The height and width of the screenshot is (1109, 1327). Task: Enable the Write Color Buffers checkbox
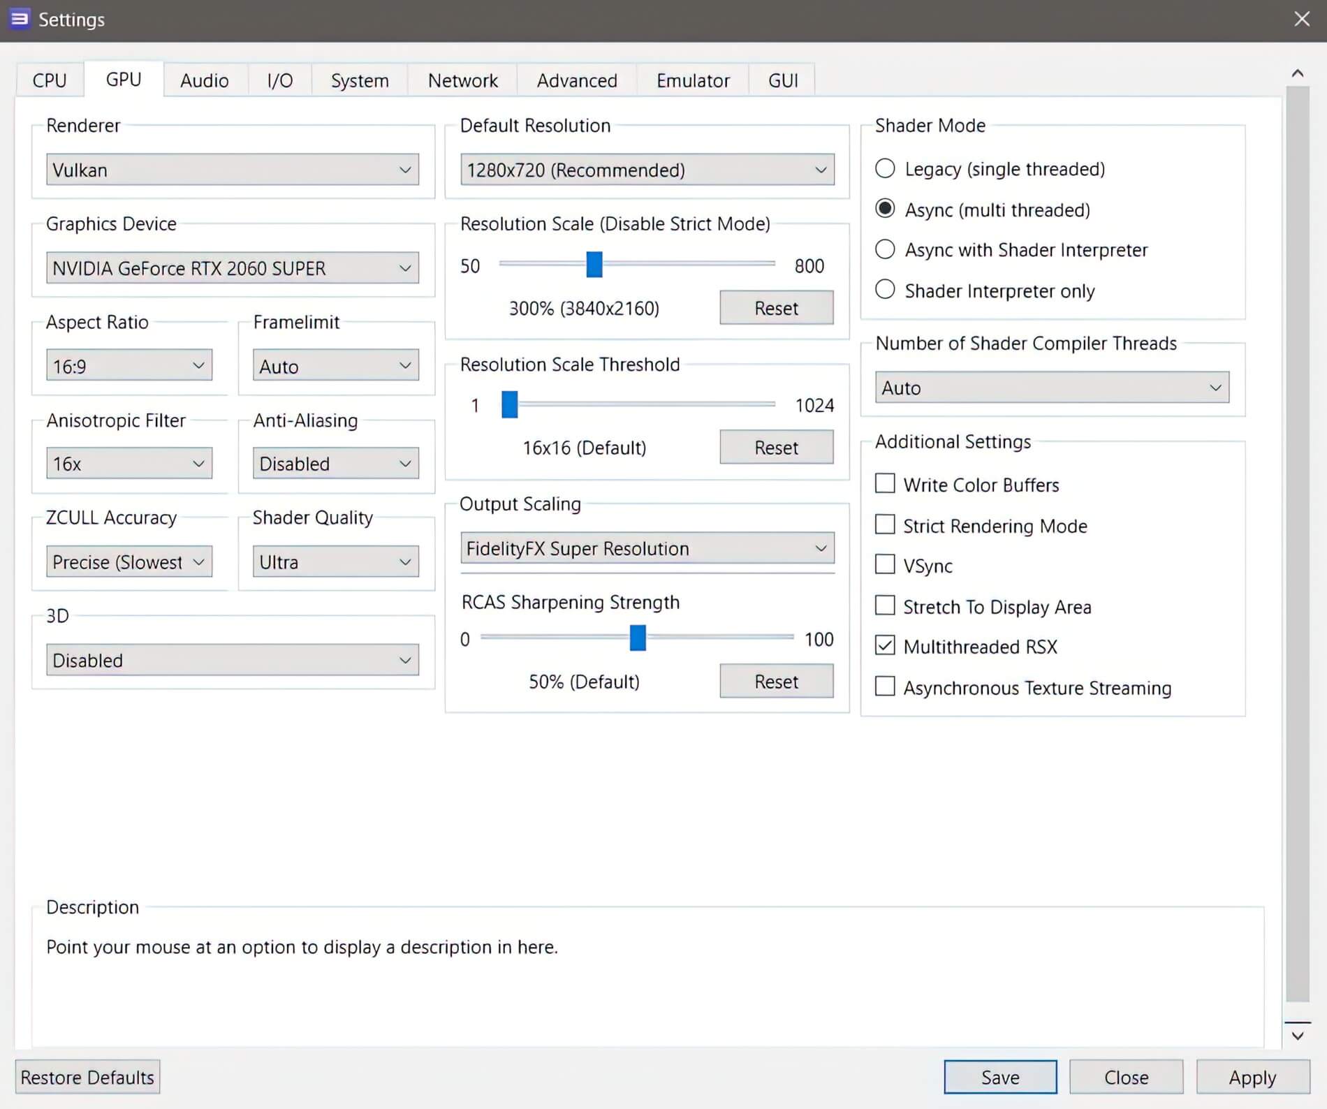[x=885, y=484]
